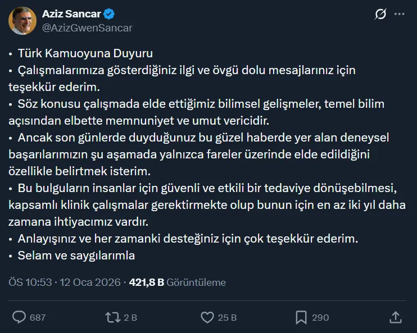This screenshot has width=417, height=333.
Task: Click the Selam ve saygılarımla closing line
Action: (x=76, y=256)
